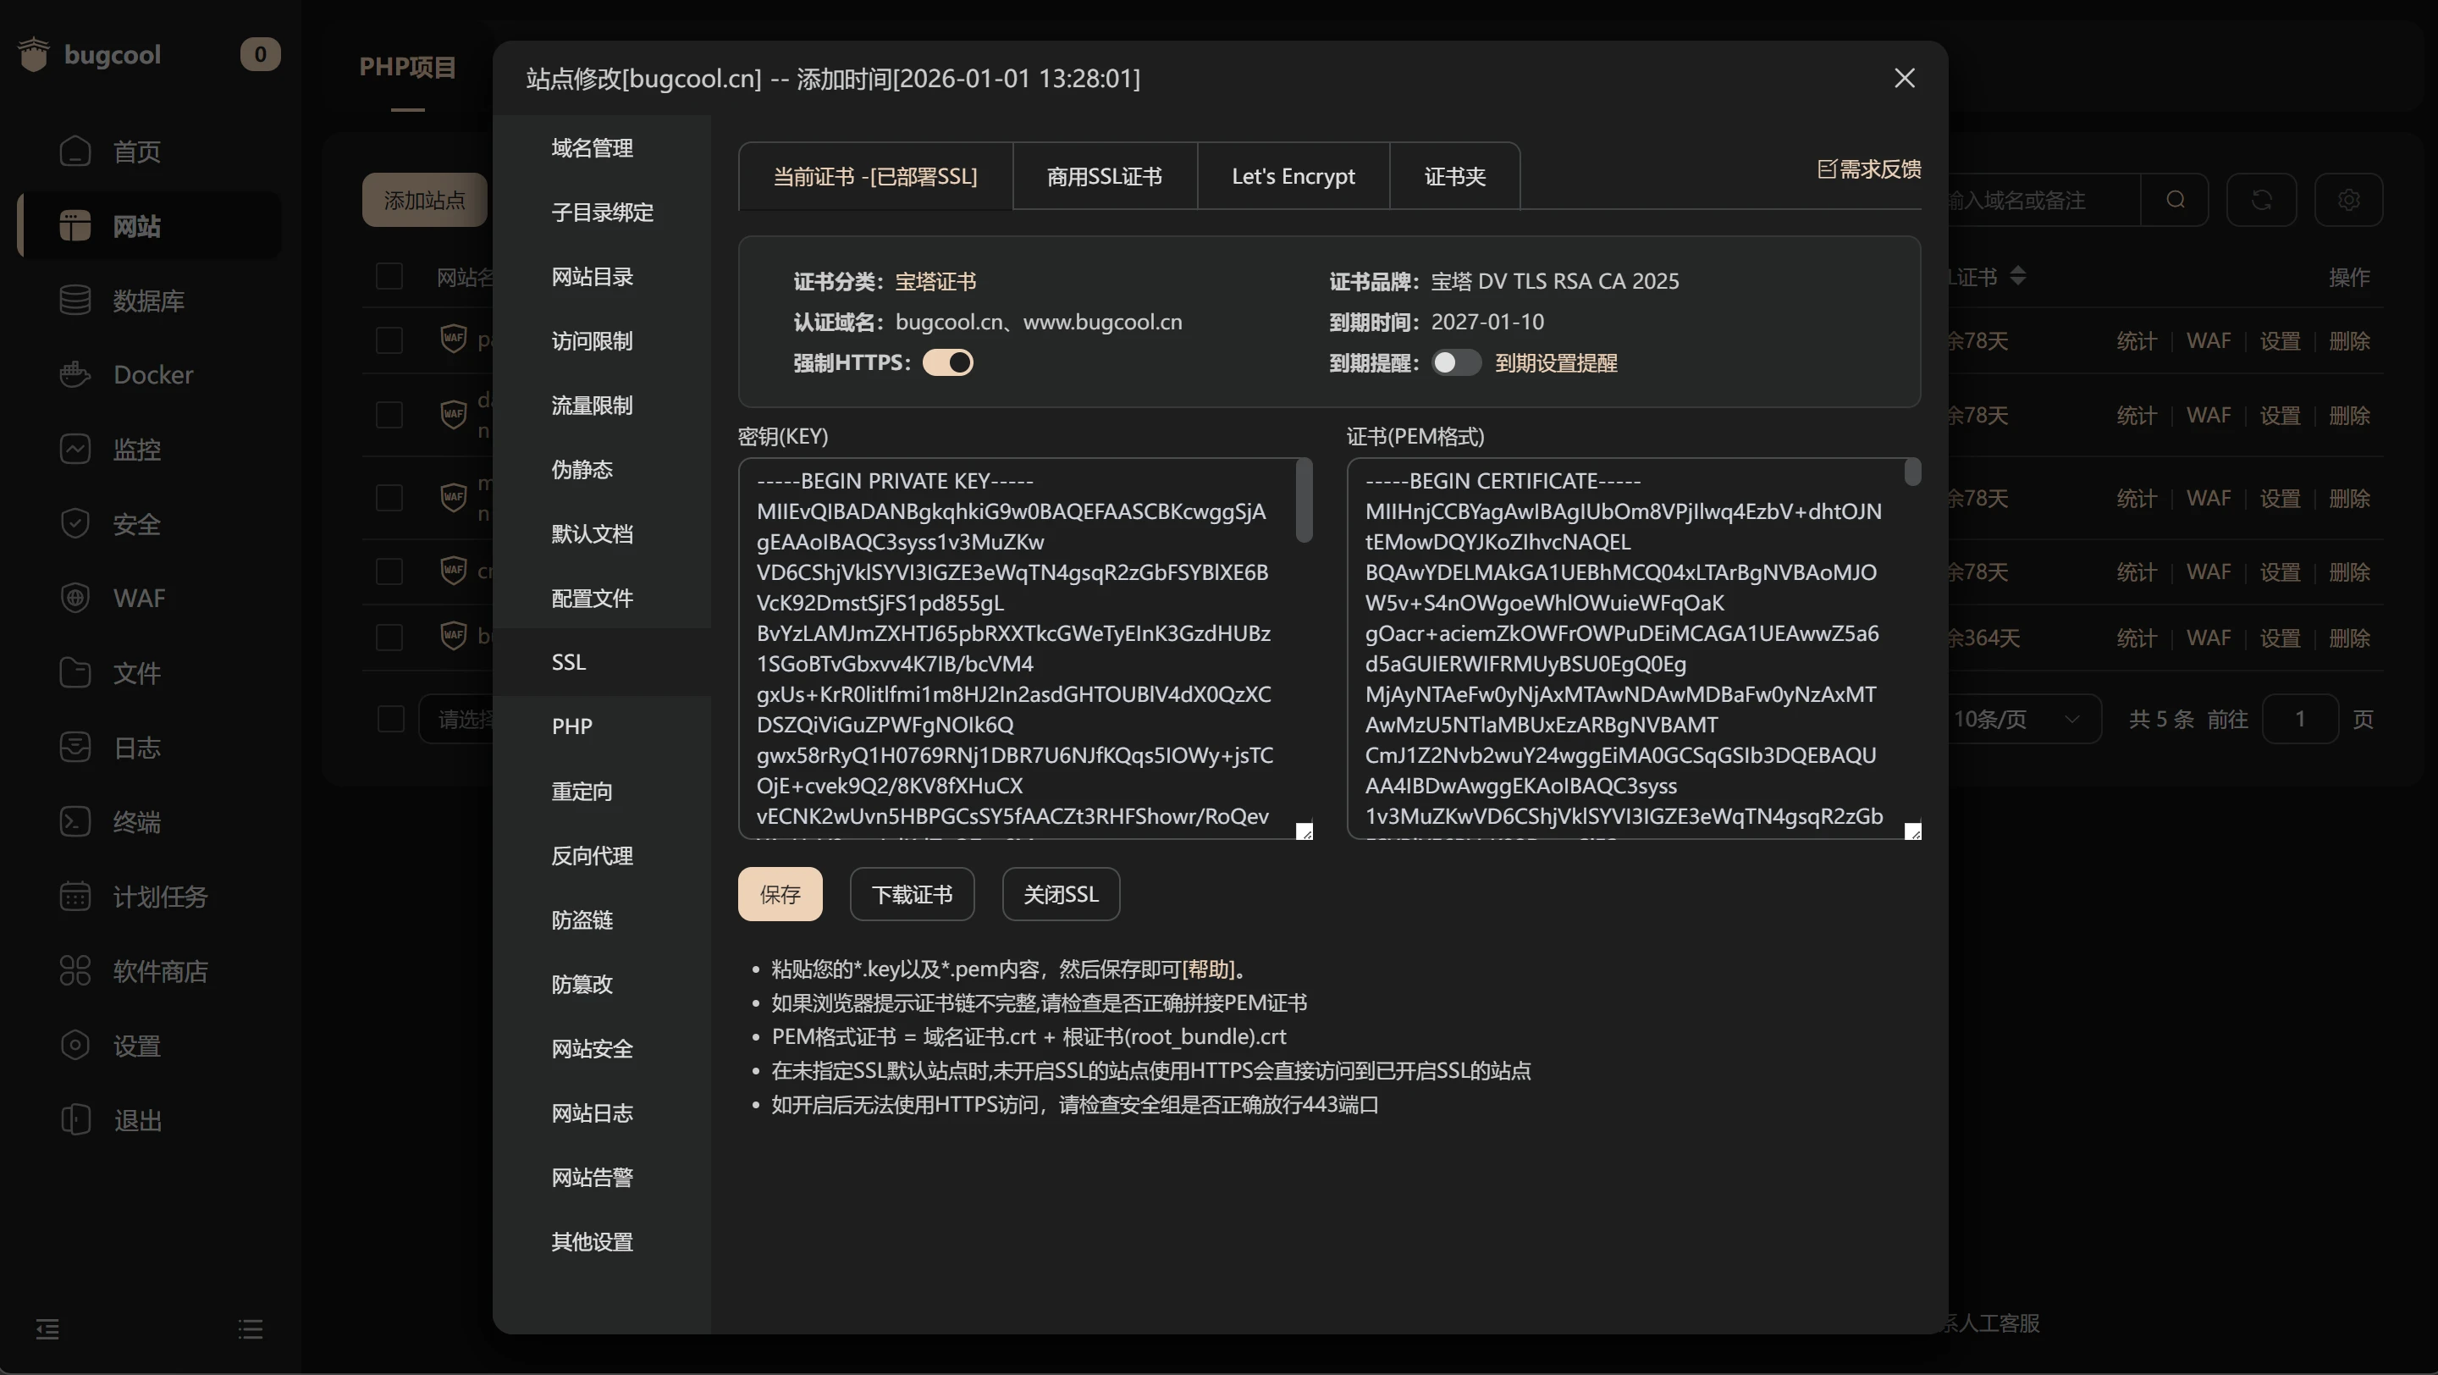
Task: Click the refresh list icon button
Action: (2261, 200)
